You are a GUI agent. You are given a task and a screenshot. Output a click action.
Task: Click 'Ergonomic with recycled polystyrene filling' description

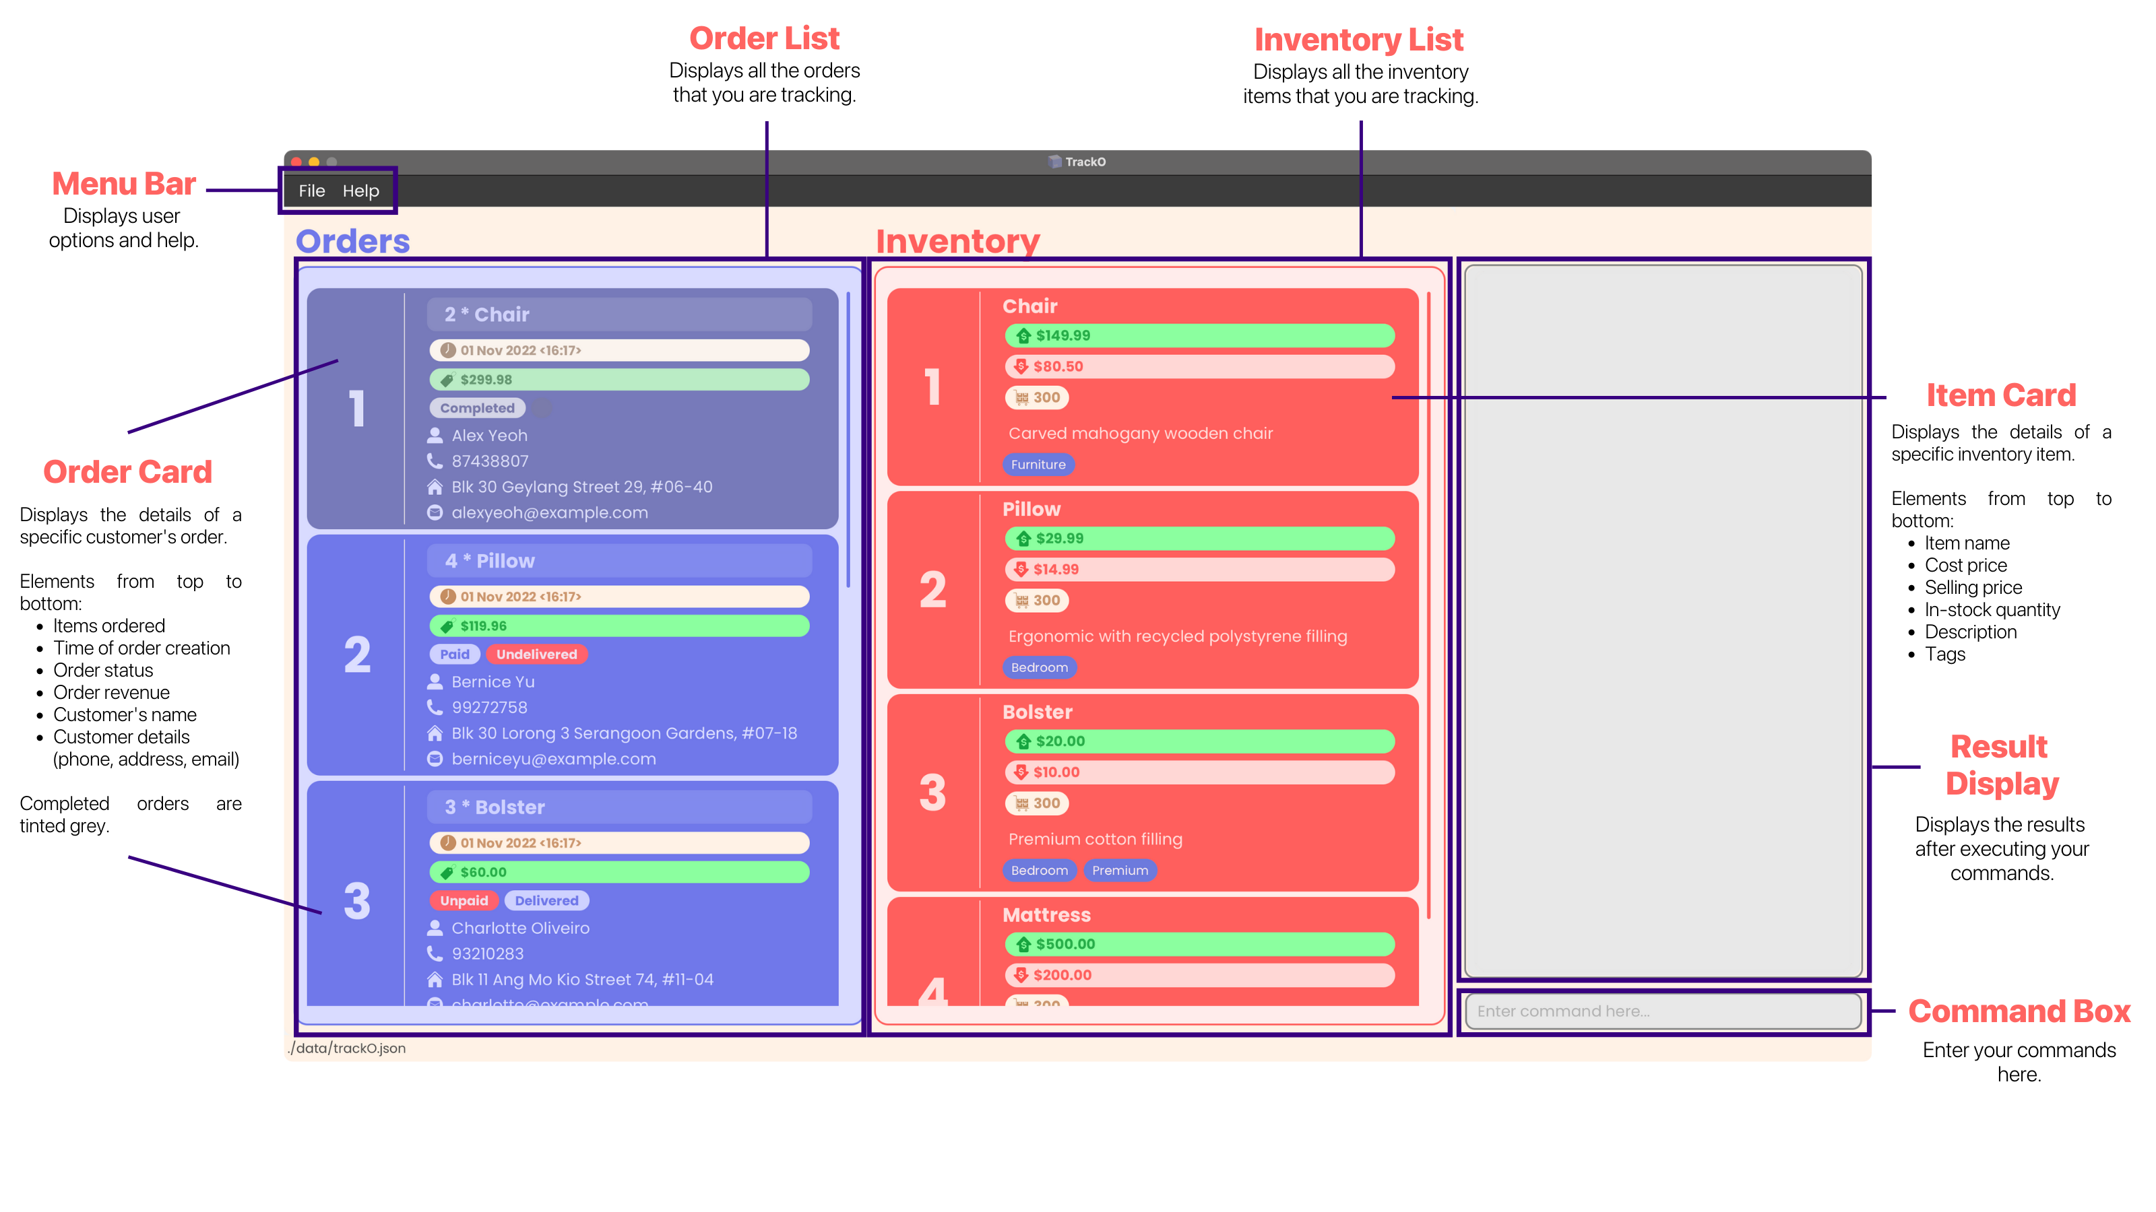pos(1178,636)
